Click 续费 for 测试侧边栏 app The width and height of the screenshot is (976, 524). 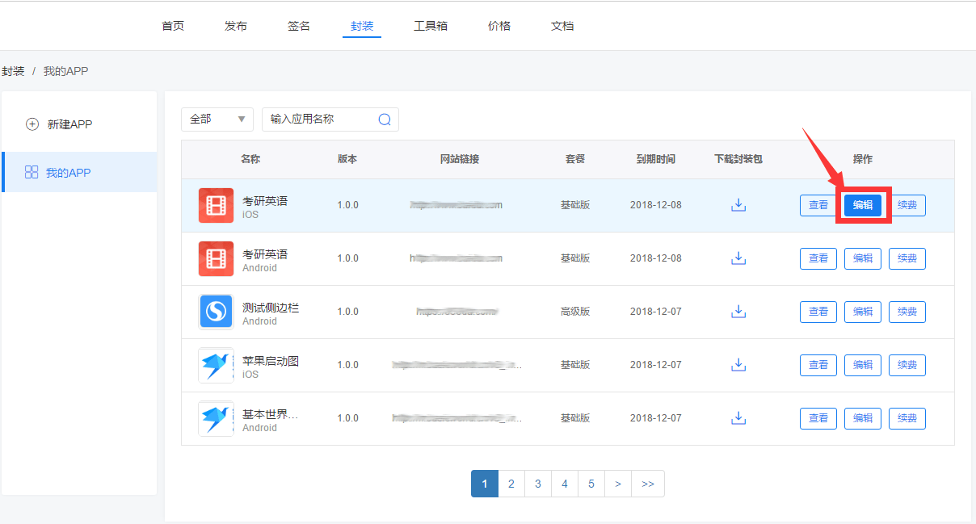tap(907, 312)
